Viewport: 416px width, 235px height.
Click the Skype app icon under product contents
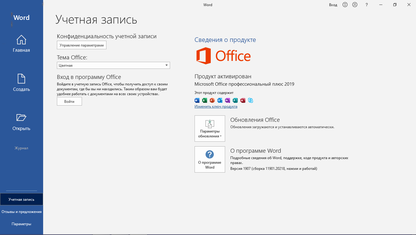point(251,100)
